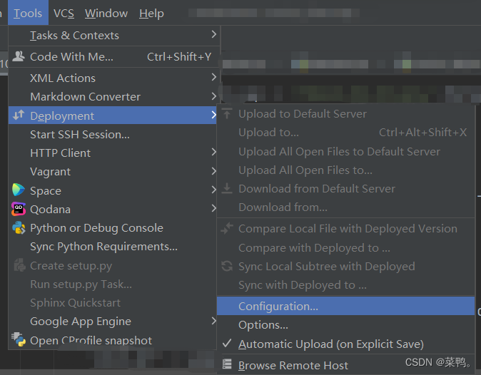Select Options... in Deployment submenu
This screenshot has width=481, height=375.
(345, 325)
